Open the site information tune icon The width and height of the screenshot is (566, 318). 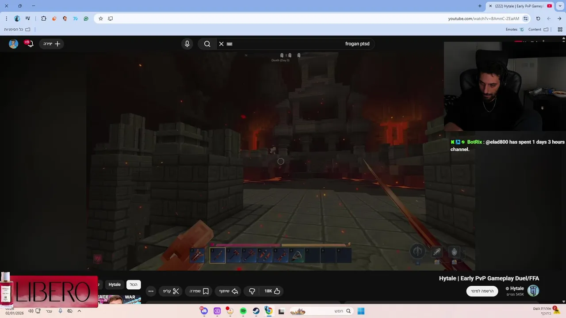(525, 19)
